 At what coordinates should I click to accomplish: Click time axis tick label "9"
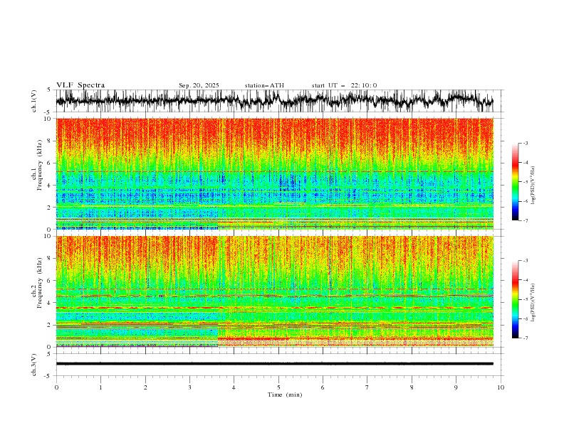[x=456, y=387]
